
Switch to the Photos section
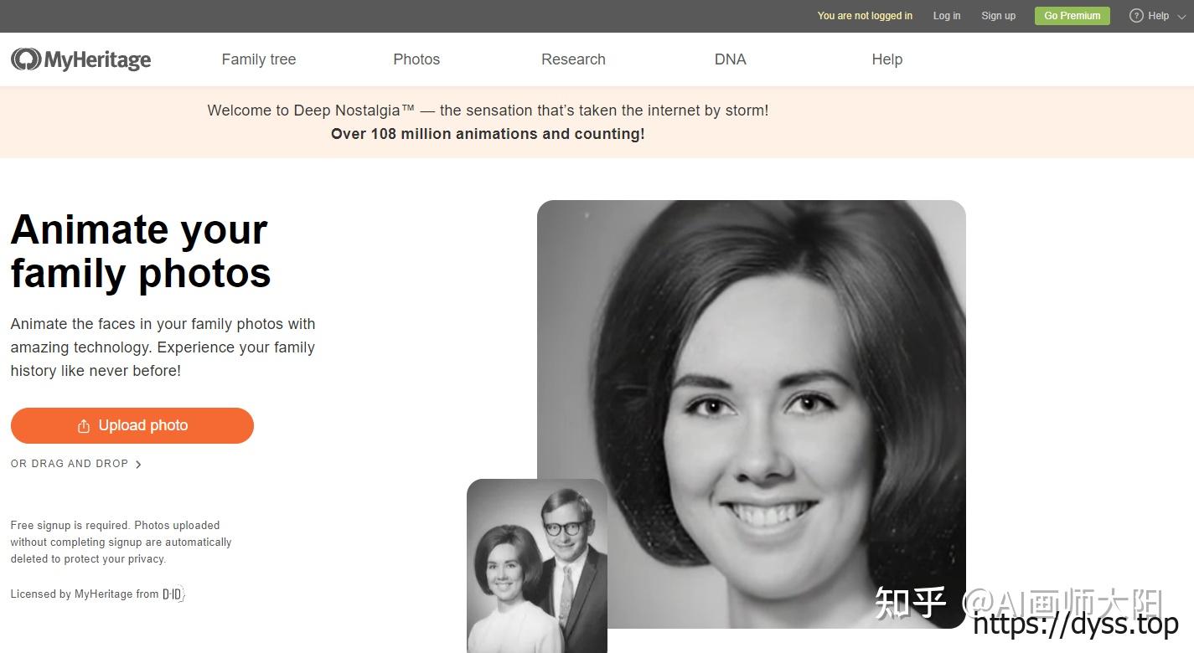pos(416,59)
